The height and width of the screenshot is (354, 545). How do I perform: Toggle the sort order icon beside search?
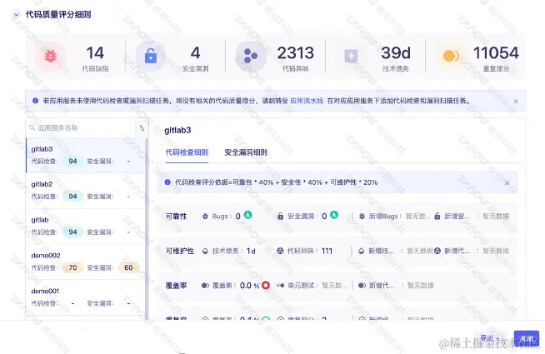tap(142, 127)
